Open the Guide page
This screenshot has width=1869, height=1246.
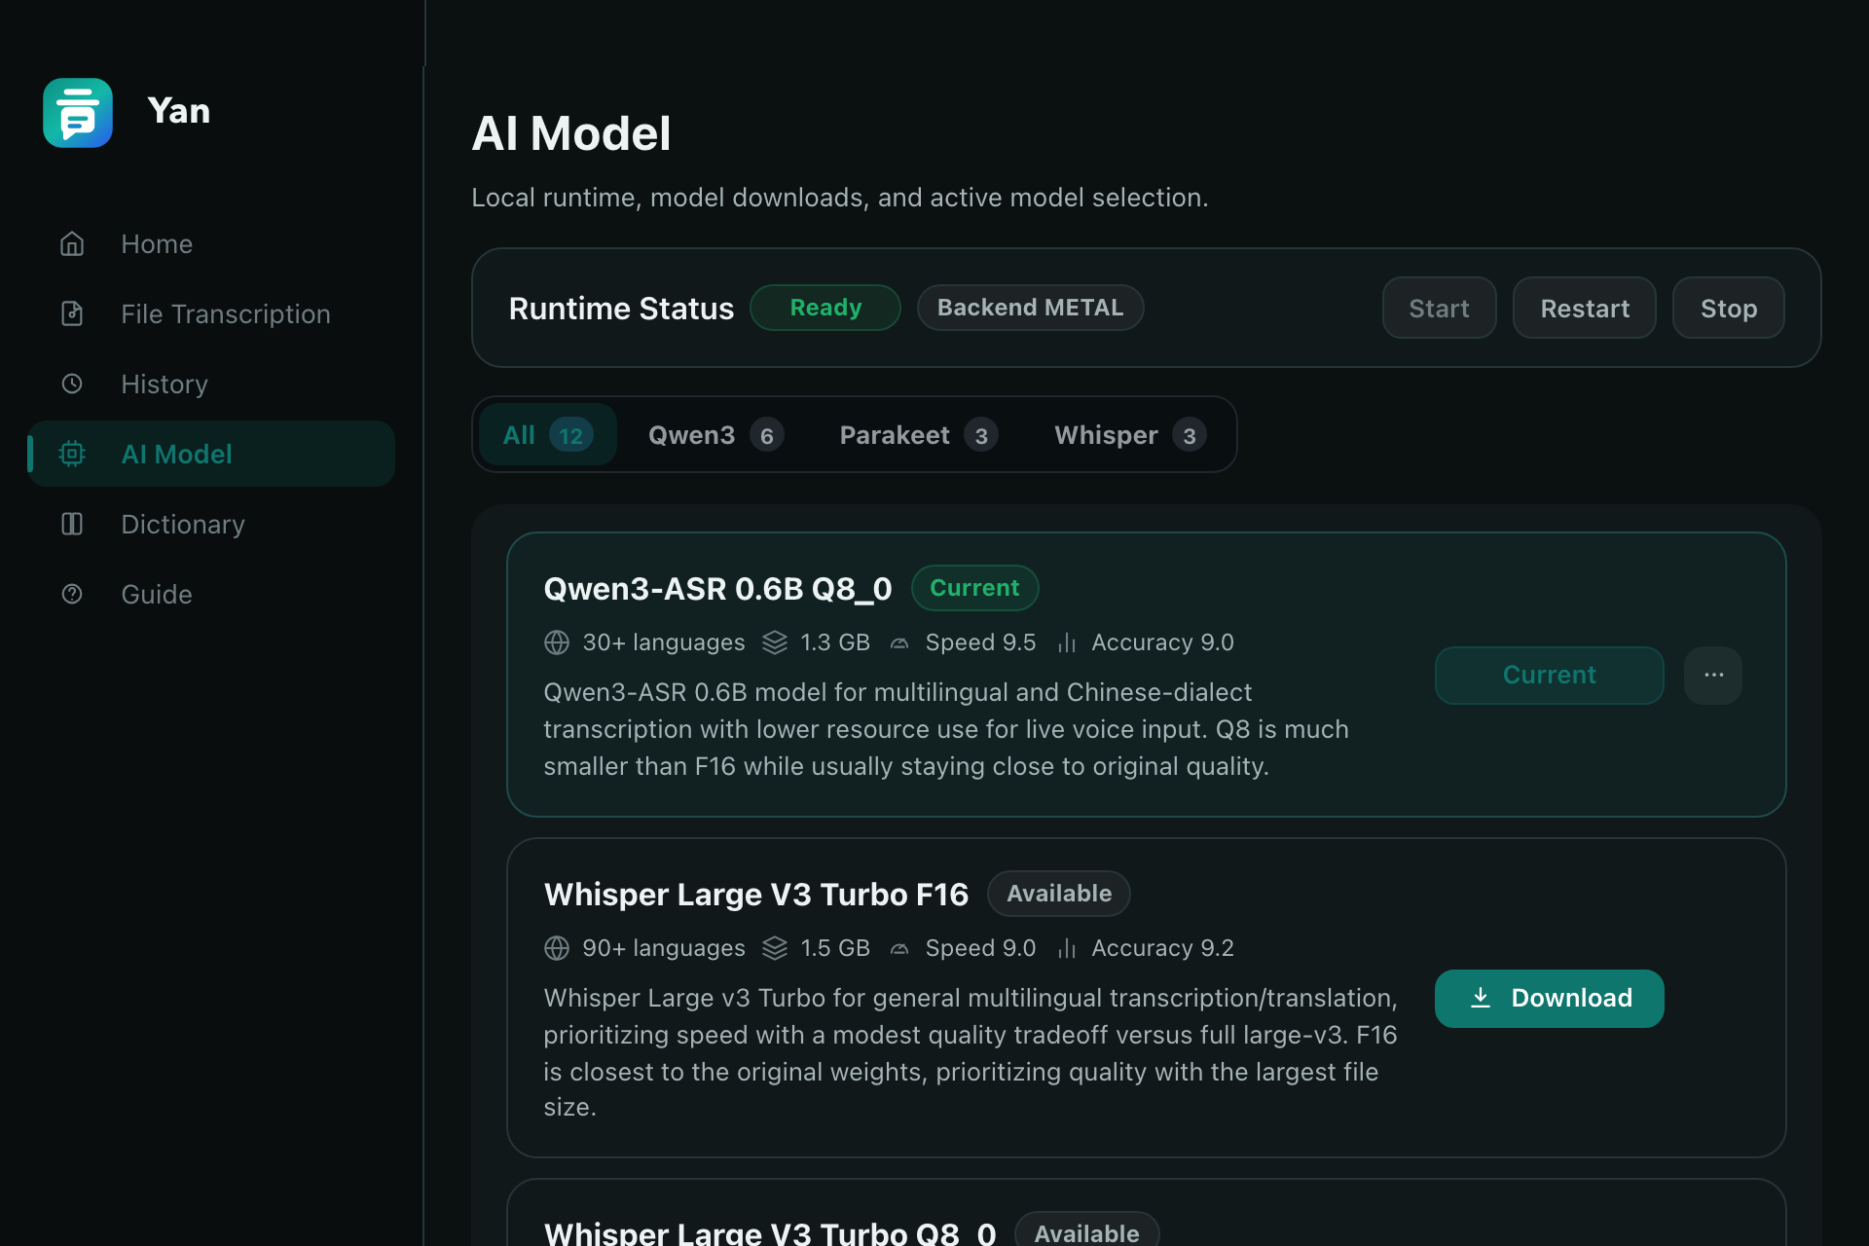pos(212,594)
